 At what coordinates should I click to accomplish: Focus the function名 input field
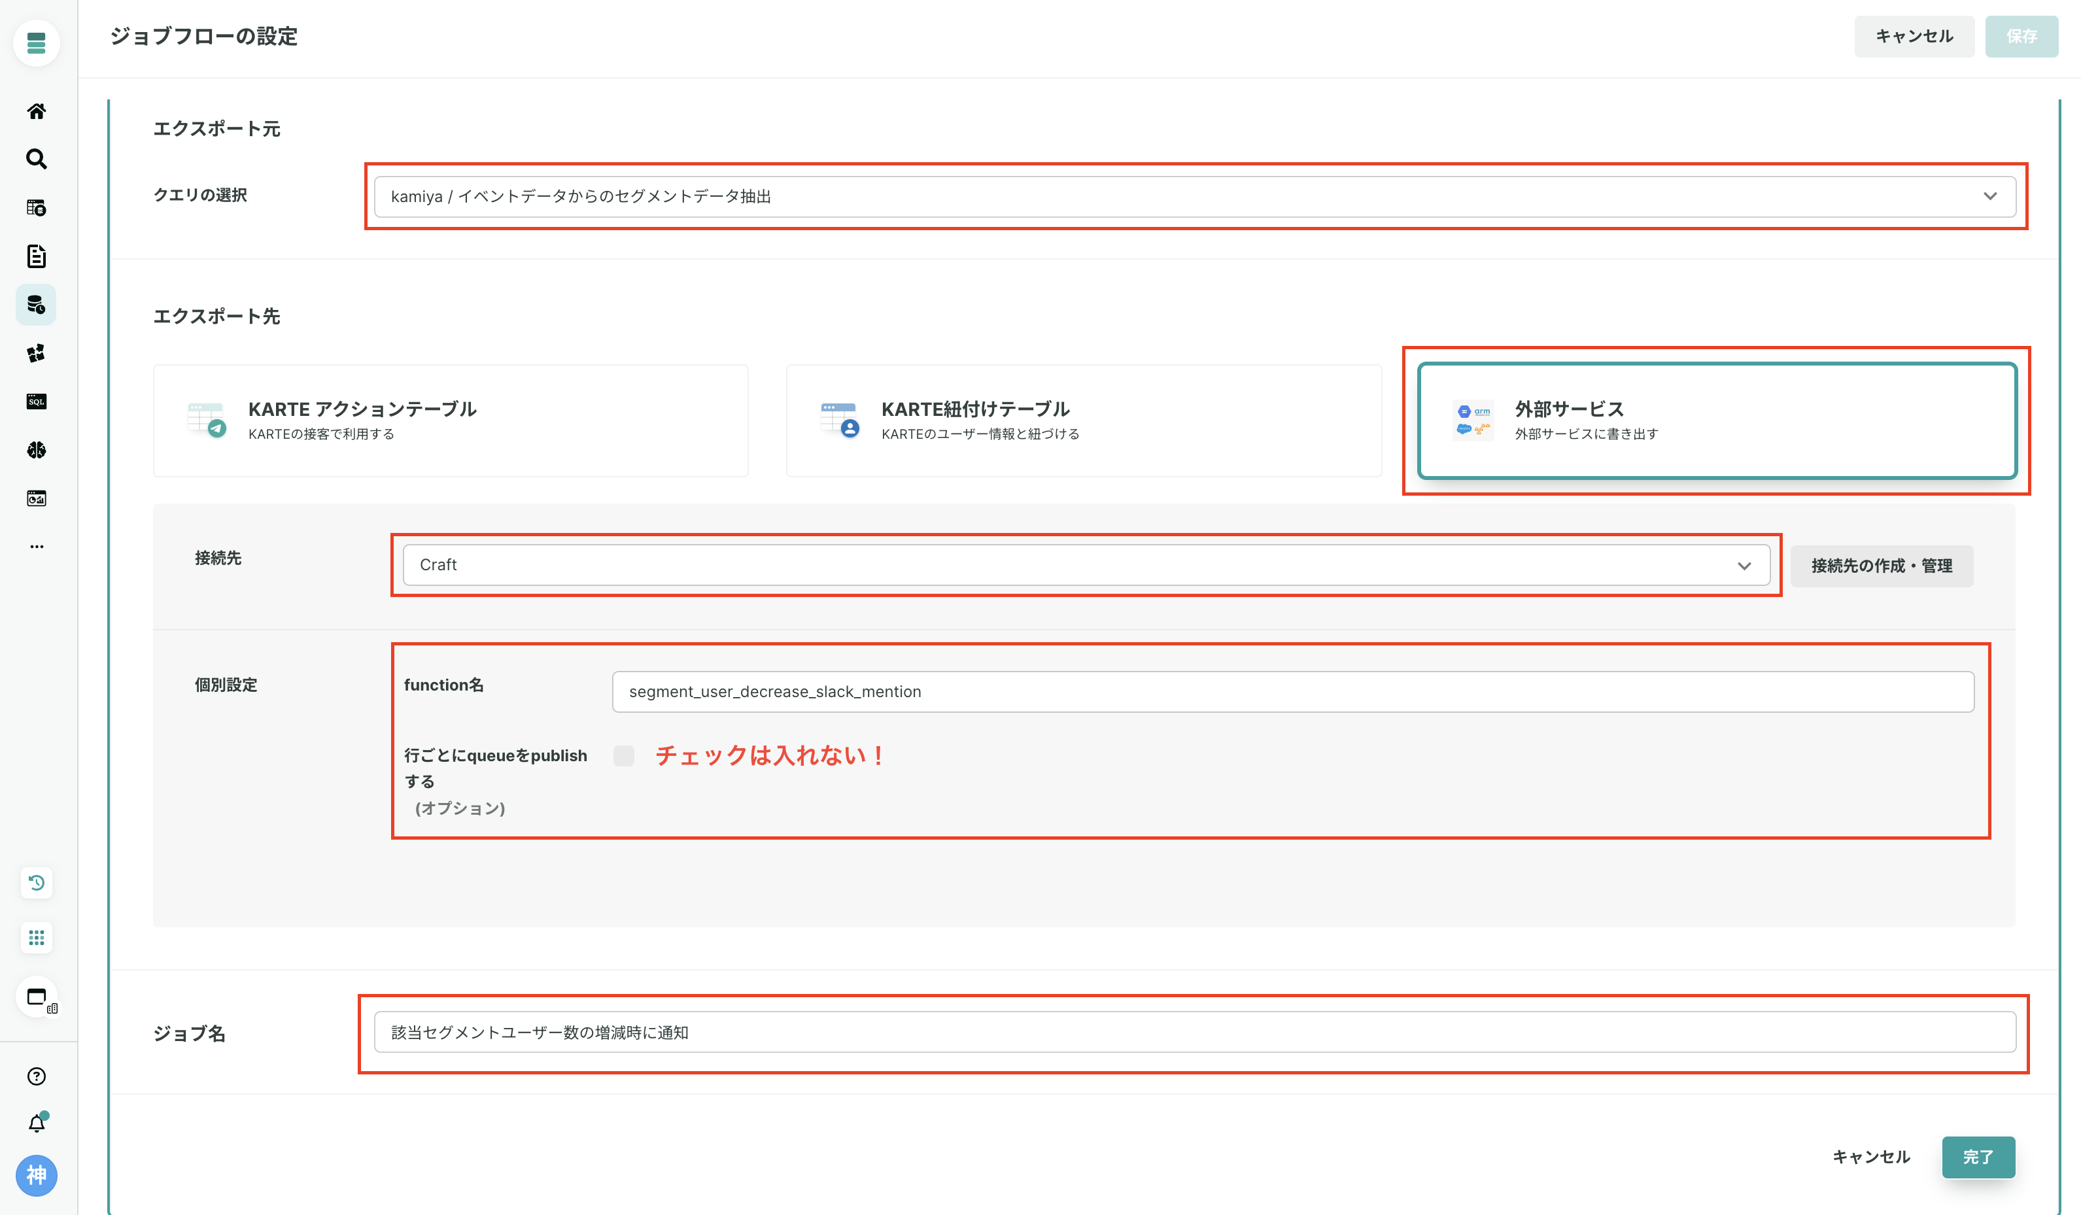1292,691
